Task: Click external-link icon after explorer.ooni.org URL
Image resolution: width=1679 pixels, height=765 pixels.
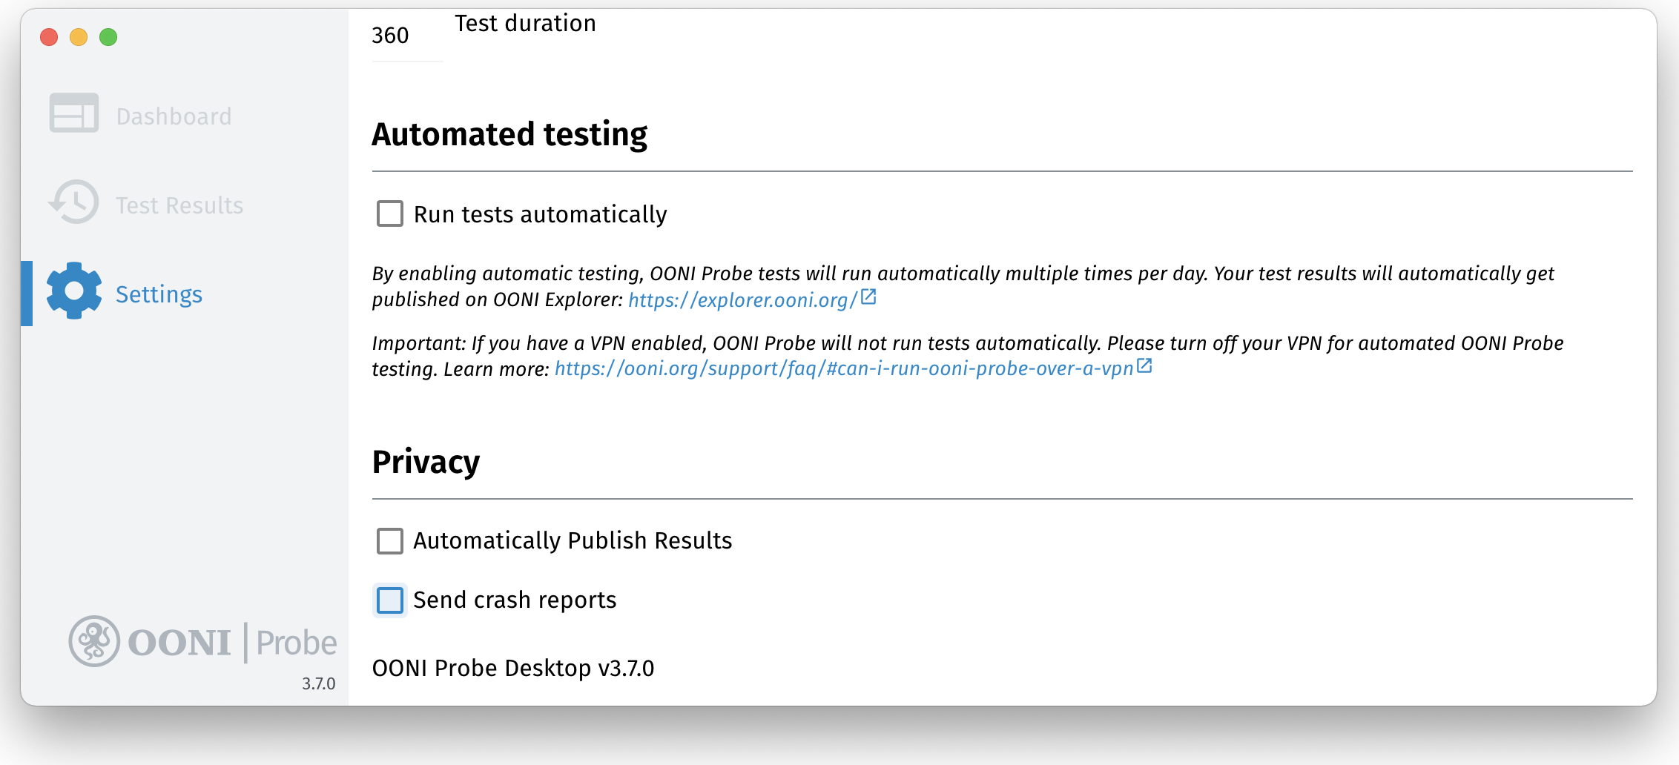Action: click(x=868, y=298)
